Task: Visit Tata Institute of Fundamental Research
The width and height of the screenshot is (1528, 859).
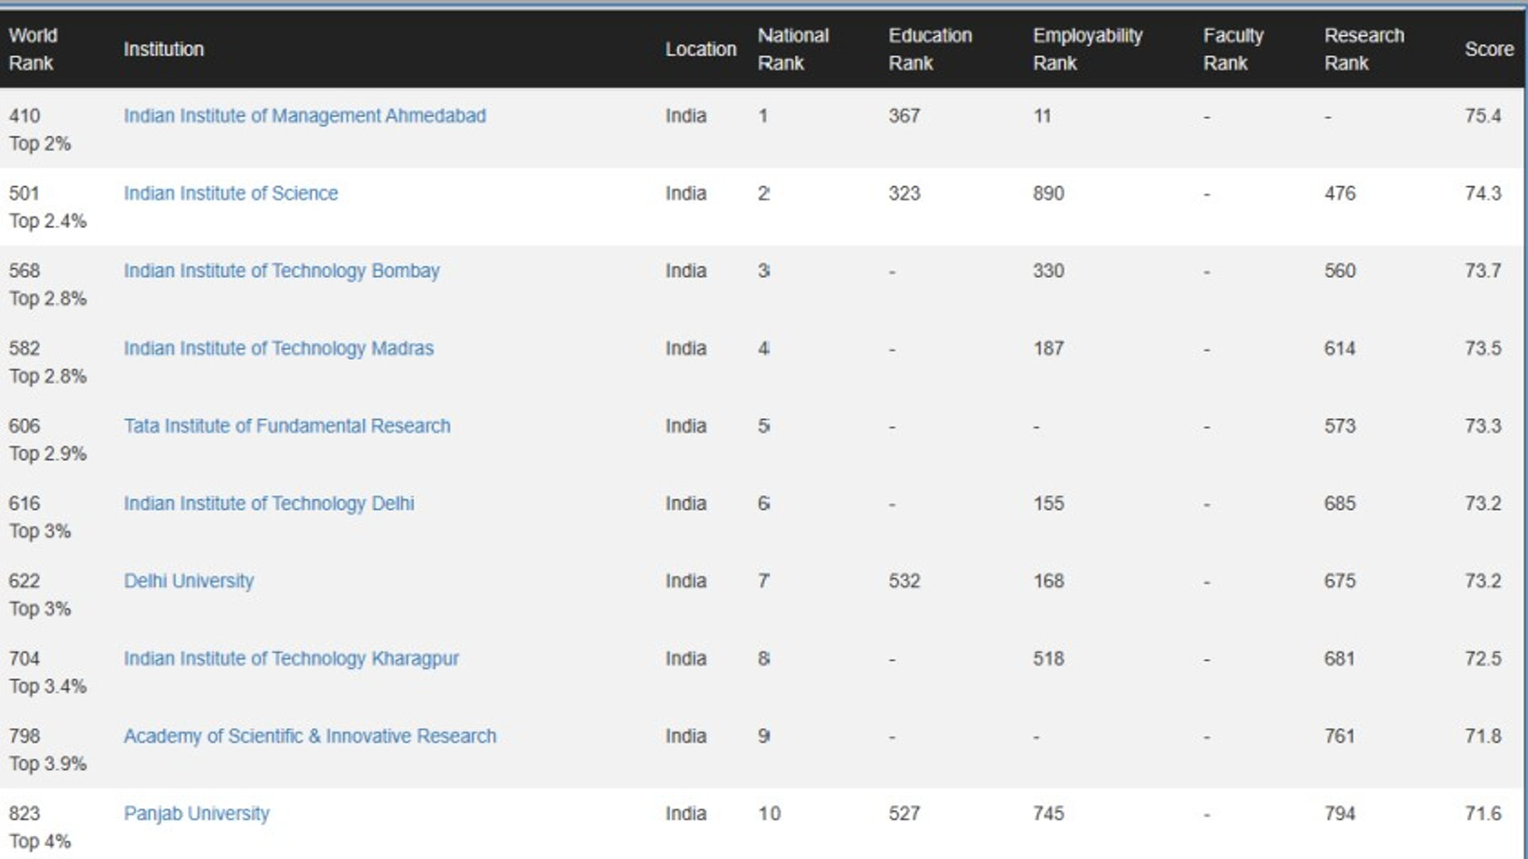Action: 286,426
